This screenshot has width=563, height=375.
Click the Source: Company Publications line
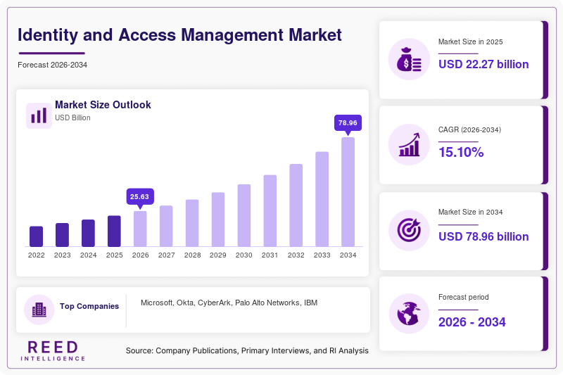247,351
